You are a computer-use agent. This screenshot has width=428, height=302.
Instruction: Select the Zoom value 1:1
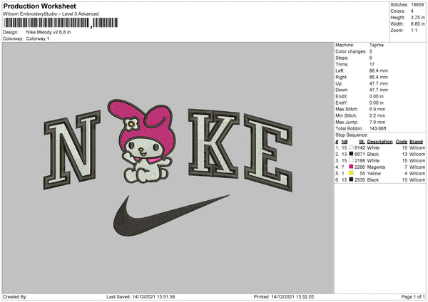414,30
